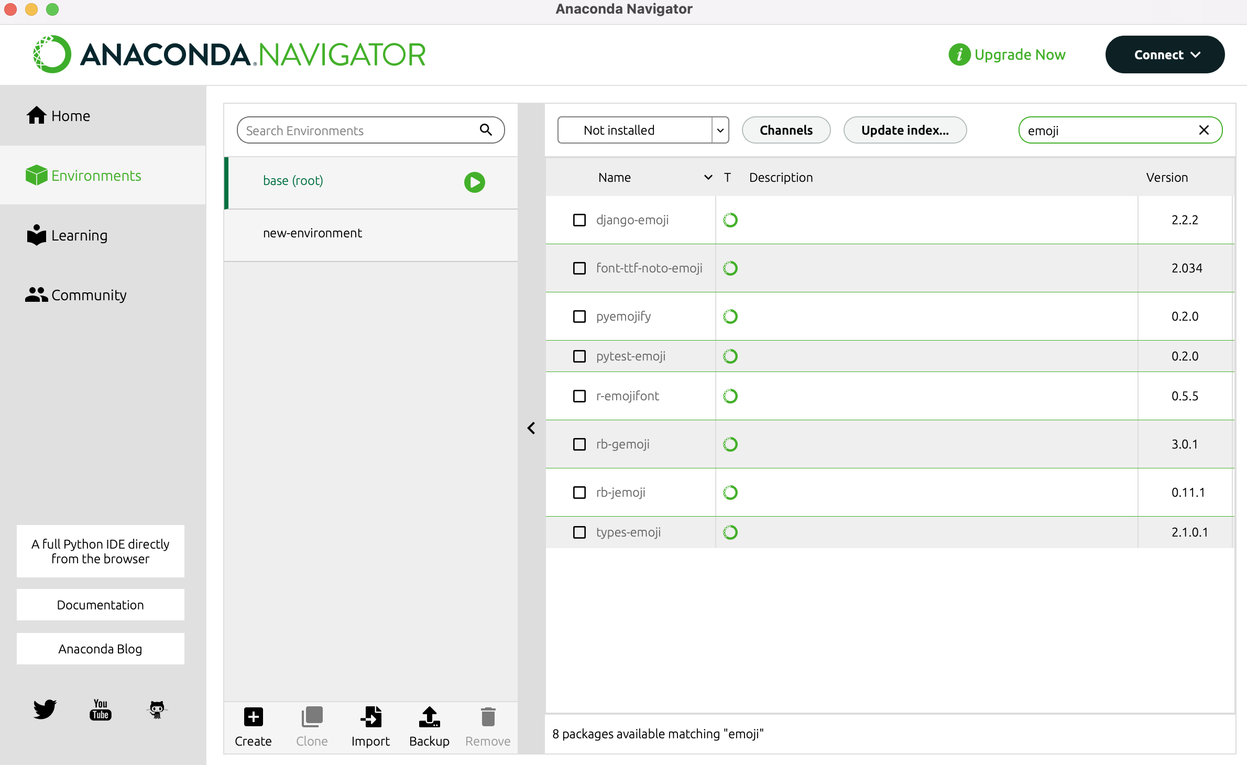1247x765 pixels.
Task: Click the Update index... button
Action: point(905,130)
